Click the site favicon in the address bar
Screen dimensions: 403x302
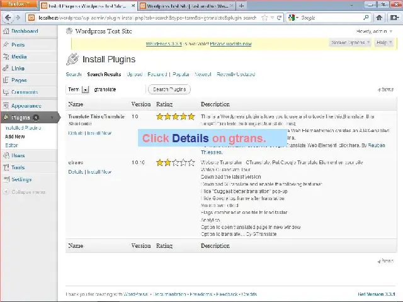pos(31,18)
